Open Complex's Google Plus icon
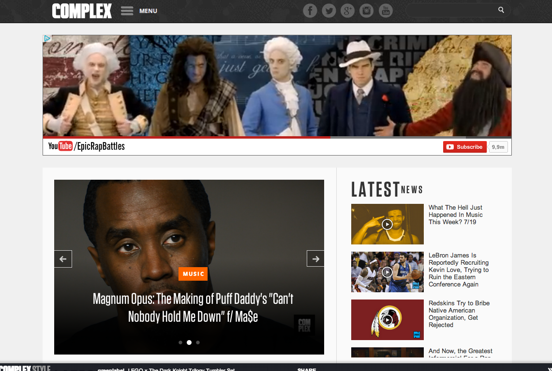This screenshot has width=552, height=371. (x=348, y=11)
